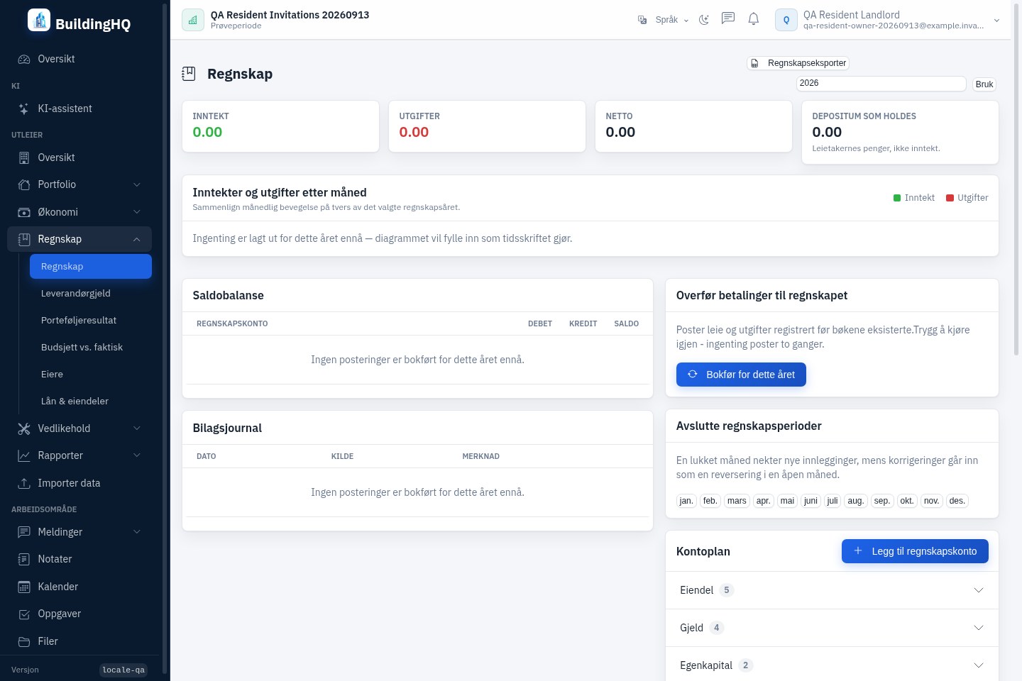This screenshot has height=681, width=1022.
Task: Open Leverandørgjeld submenu item
Action: point(91,293)
